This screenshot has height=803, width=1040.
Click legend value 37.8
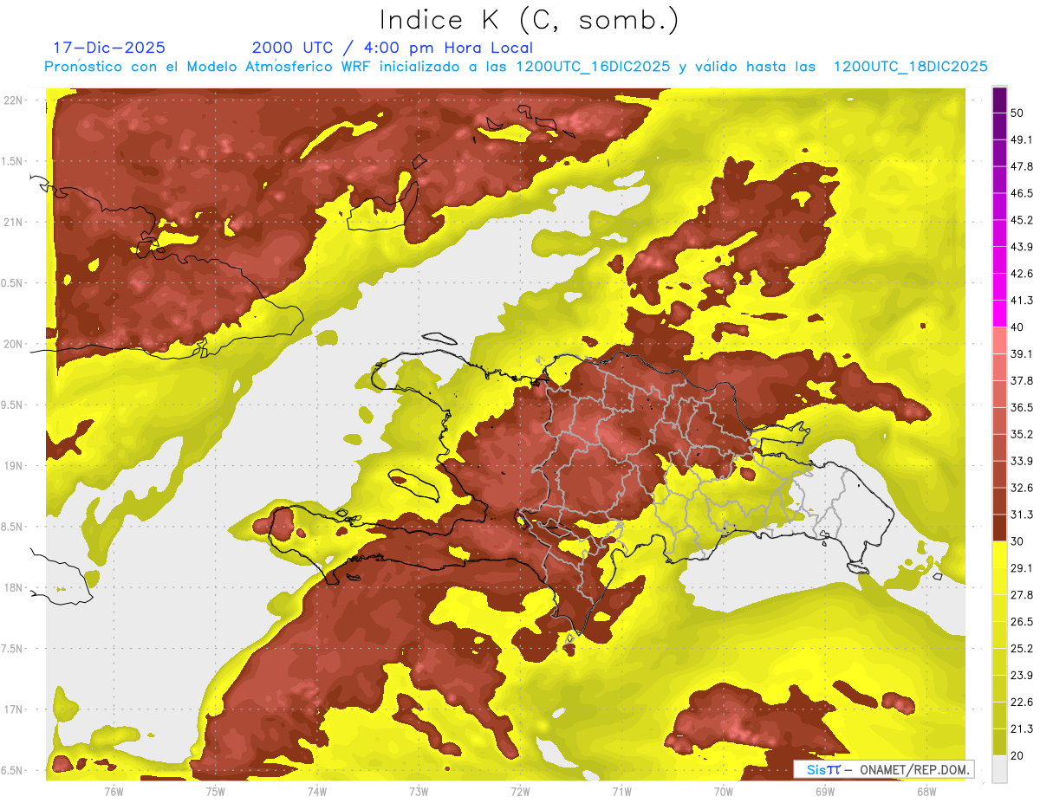1022,380
